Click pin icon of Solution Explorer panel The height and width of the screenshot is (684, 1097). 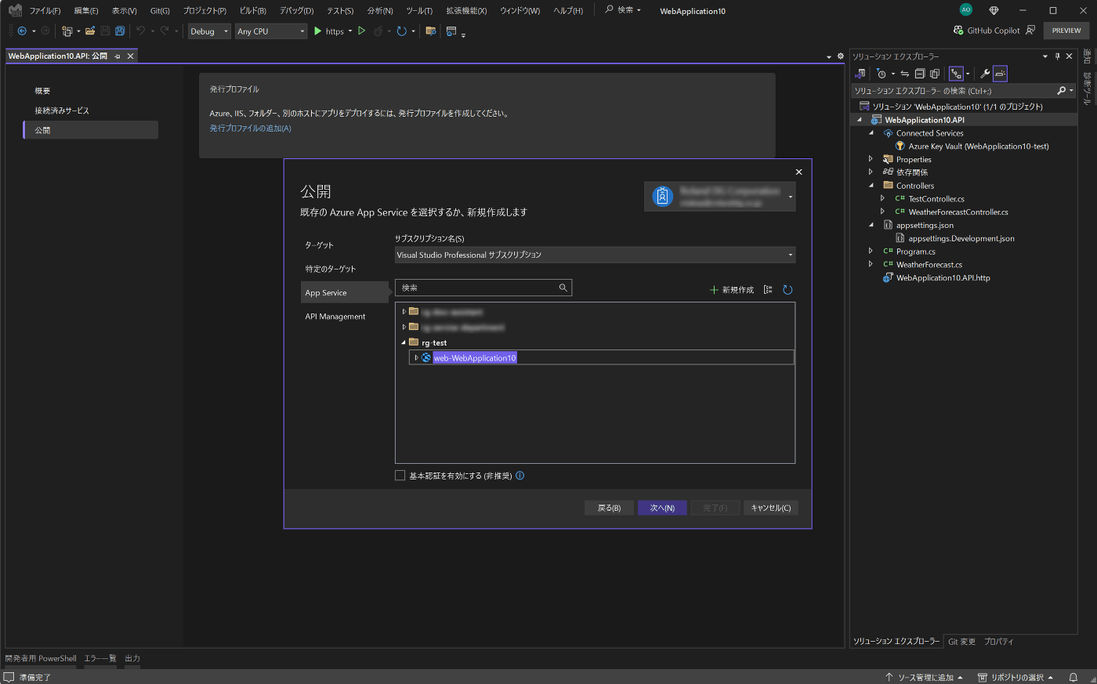coord(1057,56)
